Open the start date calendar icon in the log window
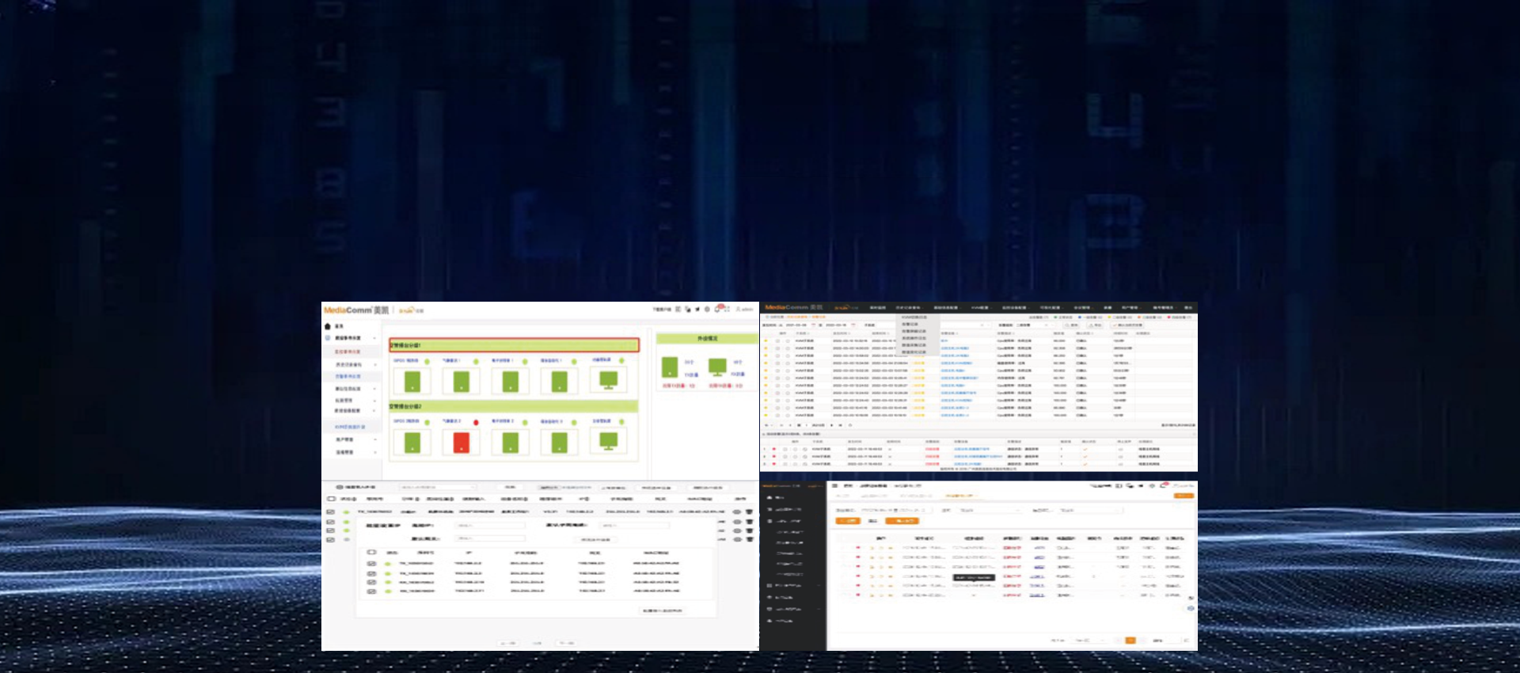 click(x=811, y=325)
